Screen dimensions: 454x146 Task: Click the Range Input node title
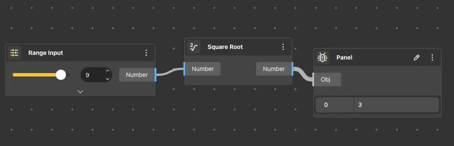point(46,53)
